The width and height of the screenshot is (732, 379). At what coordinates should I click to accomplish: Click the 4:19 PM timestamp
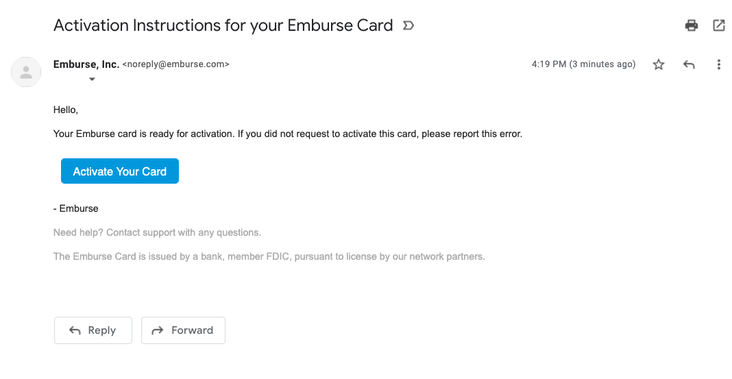tap(583, 64)
